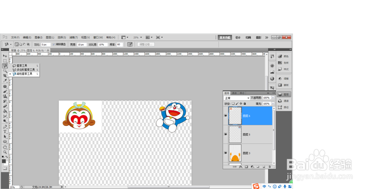Image resolution: width=373 pixels, height=189 pixels.
Task: Select the 图层 5 layer thumbnail
Action: tap(235, 134)
